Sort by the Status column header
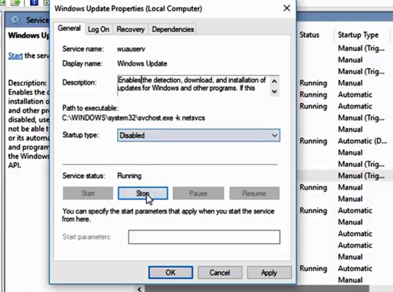Image resolution: width=393 pixels, height=292 pixels. pos(309,35)
